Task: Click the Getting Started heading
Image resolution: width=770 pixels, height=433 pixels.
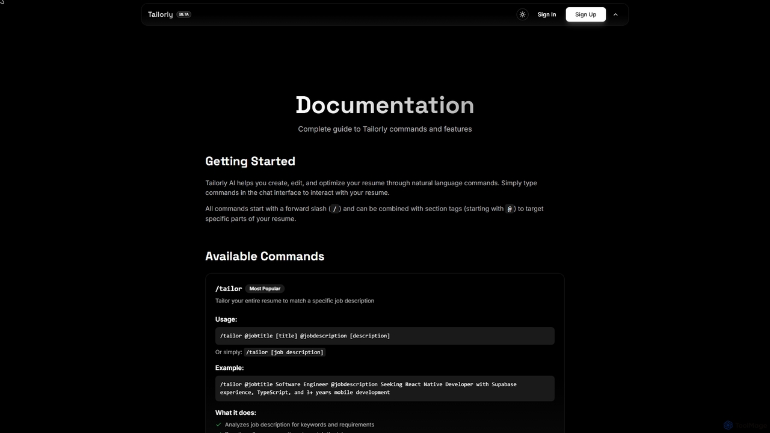Action: pos(250,161)
